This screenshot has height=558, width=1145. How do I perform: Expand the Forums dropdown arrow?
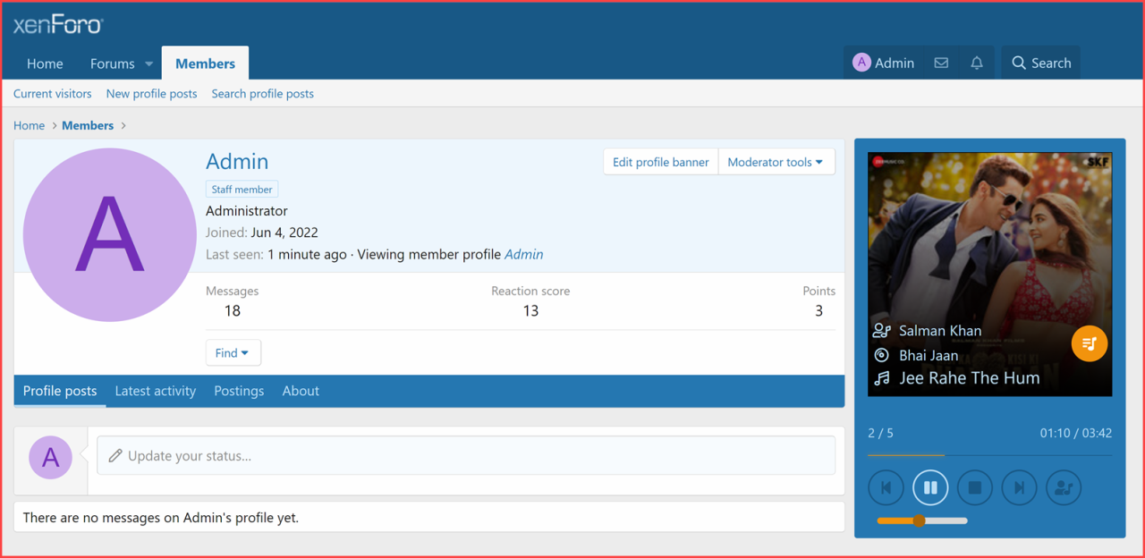[148, 64]
